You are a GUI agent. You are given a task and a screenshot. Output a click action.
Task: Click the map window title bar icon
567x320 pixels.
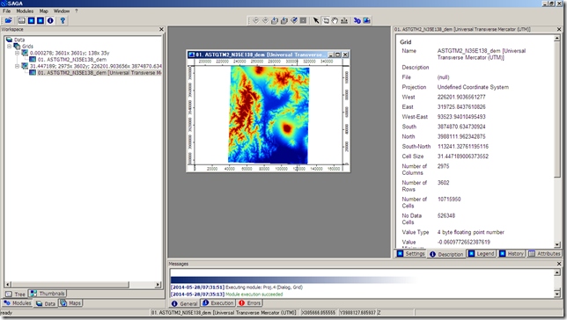click(x=192, y=55)
